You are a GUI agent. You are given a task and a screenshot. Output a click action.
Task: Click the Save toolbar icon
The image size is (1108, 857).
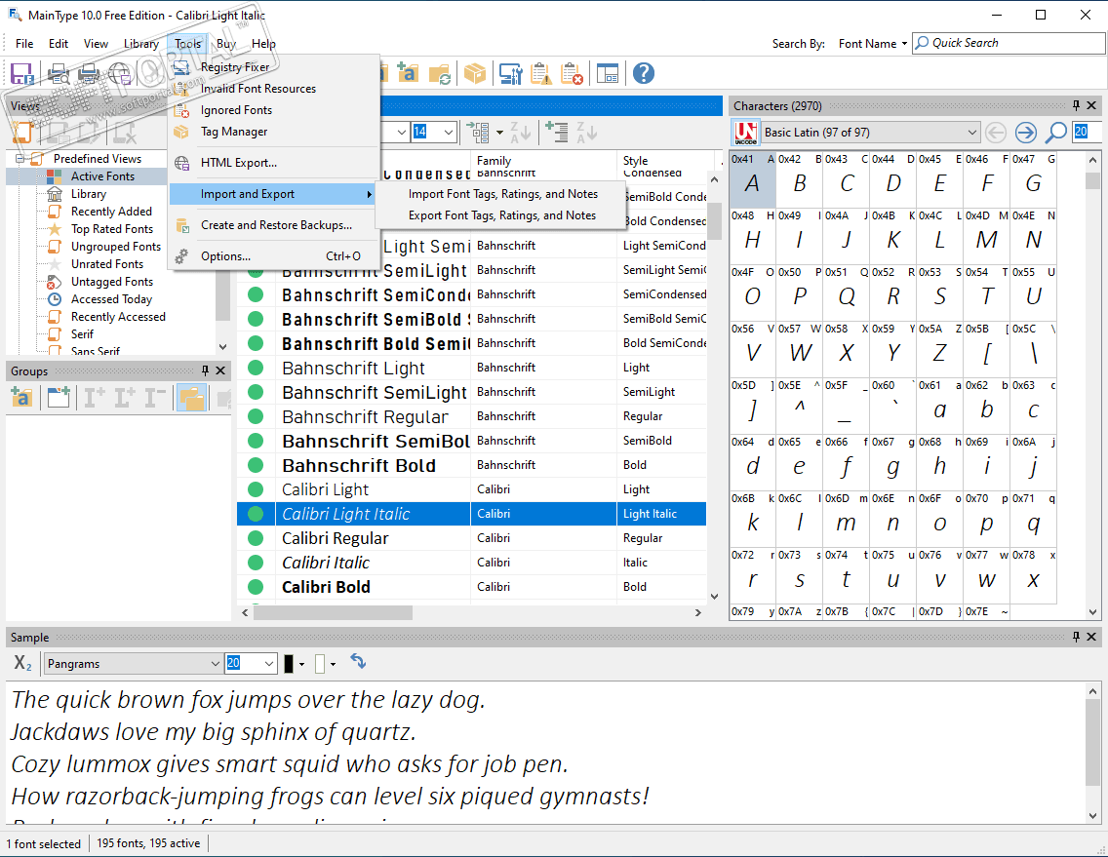click(x=21, y=73)
